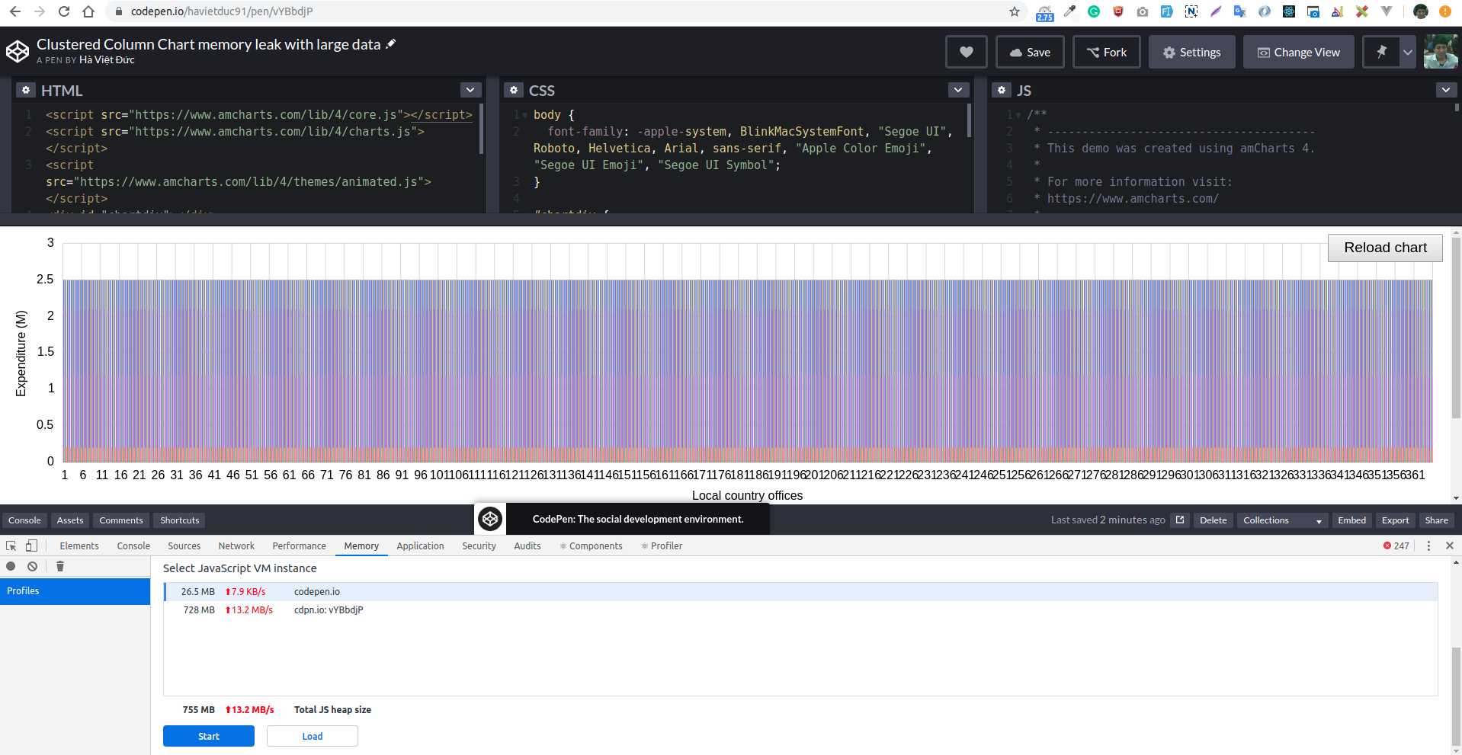The image size is (1462, 755).
Task: Toggle the DevTools device toolbar
Action: click(x=31, y=545)
